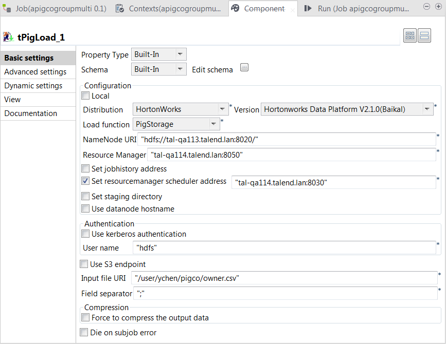Screen dimensions: 446x344
Task: Uncheck Set resourcemanager scheduler address
Action: (x=85, y=181)
